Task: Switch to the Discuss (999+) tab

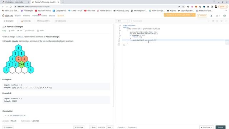Action: pos(43,21)
